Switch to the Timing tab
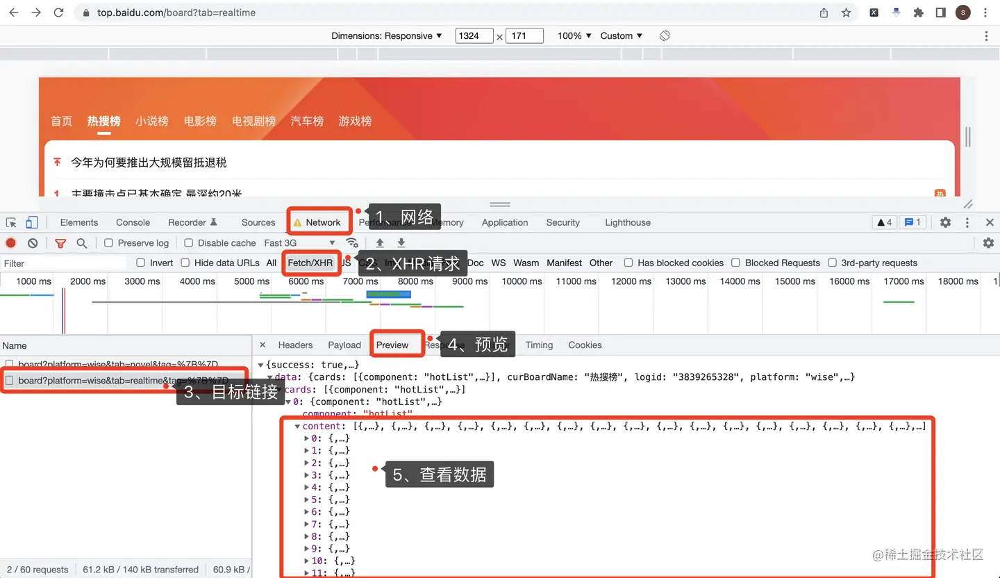 [539, 345]
